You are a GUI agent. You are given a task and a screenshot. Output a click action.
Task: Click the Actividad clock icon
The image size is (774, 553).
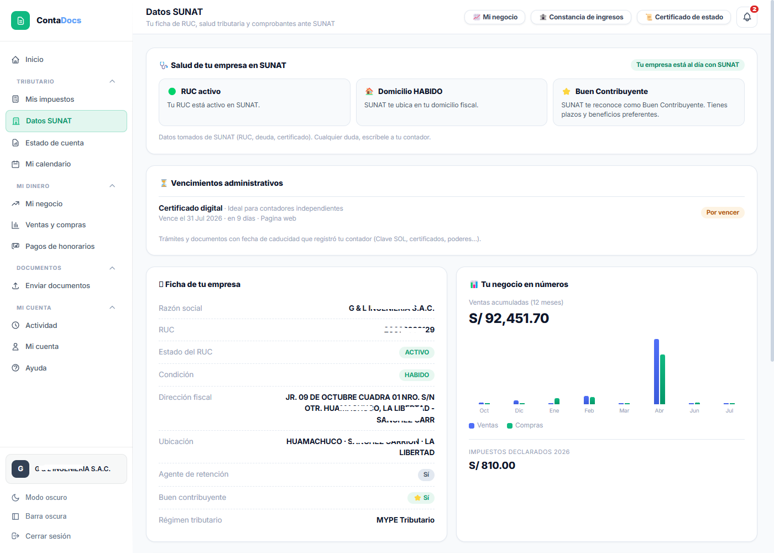click(x=15, y=326)
